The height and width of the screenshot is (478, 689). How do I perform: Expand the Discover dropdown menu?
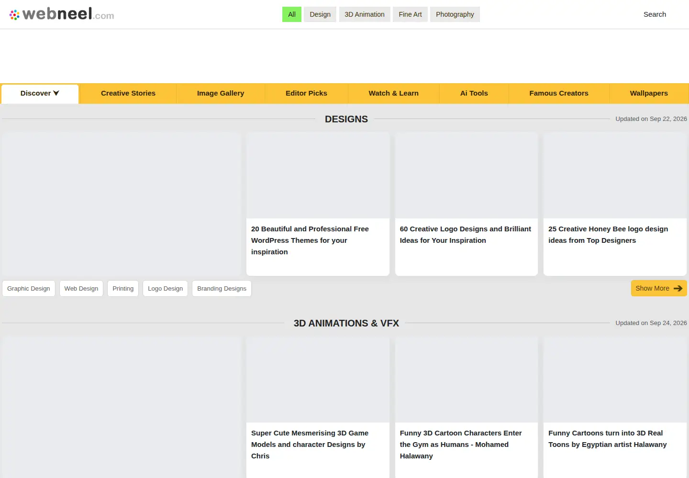point(40,94)
